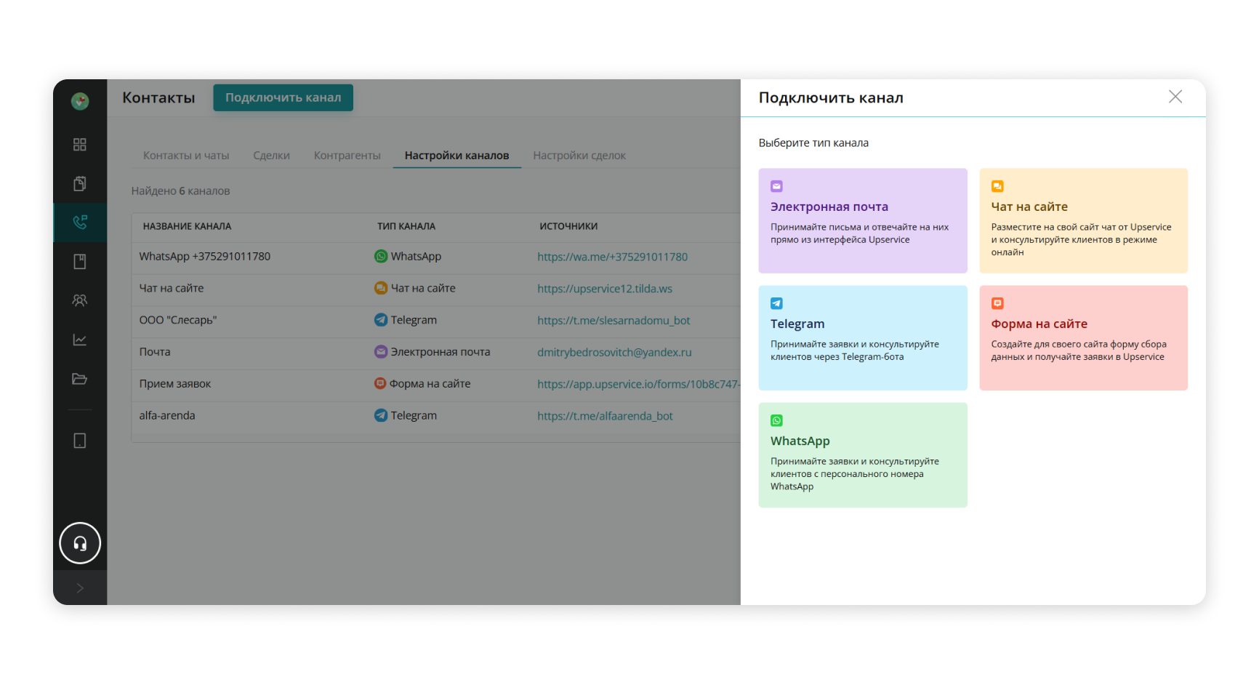This screenshot has height=685, width=1259.
Task: Open the wa.me/+375291011780 link
Action: pos(612,257)
